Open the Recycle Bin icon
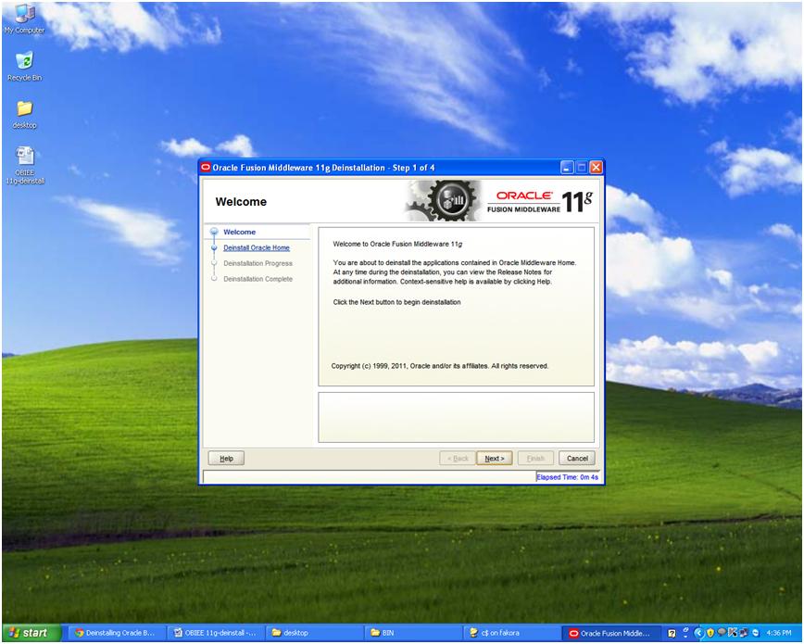The image size is (804, 644). pos(24,66)
